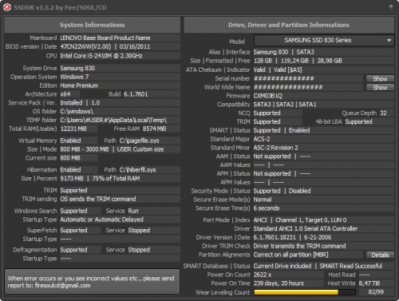Click the Wear Leveling Count progress bar
Image resolution: width=399 pixels, height=301 pixels.
point(305,292)
